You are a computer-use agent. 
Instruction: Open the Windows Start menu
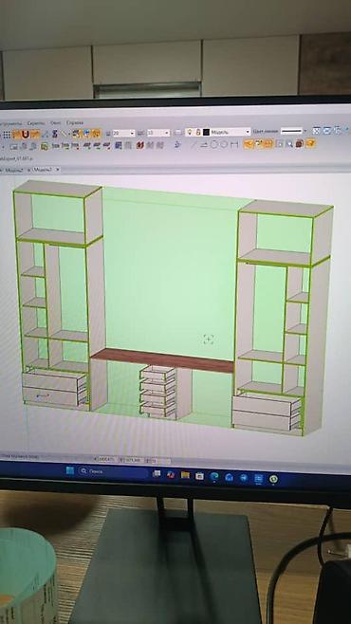(70, 470)
